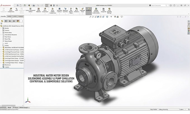190x114 pixels.
Task: Expand more manager tabs with the arrow
Action: click(23, 21)
